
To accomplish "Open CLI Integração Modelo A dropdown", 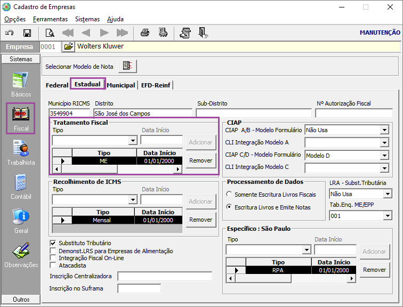I will pyautogui.click(x=384, y=143).
